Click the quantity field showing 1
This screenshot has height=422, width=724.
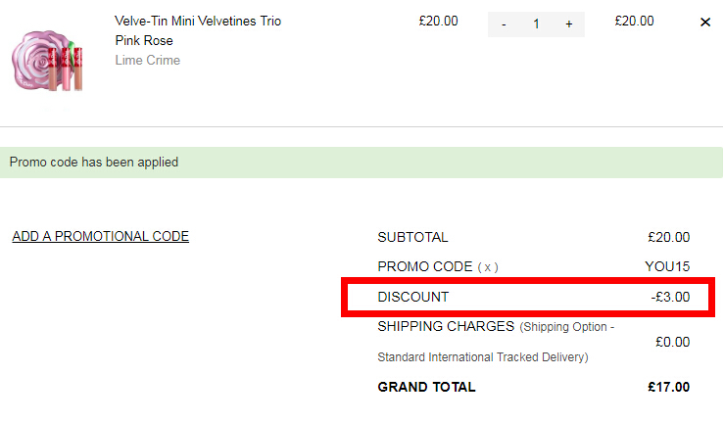[536, 24]
